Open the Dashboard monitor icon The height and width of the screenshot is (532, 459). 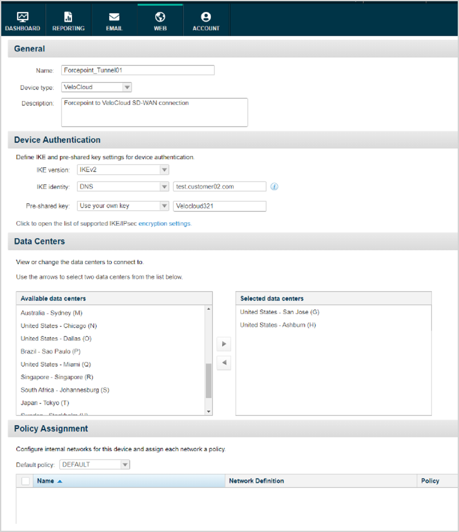point(23,17)
